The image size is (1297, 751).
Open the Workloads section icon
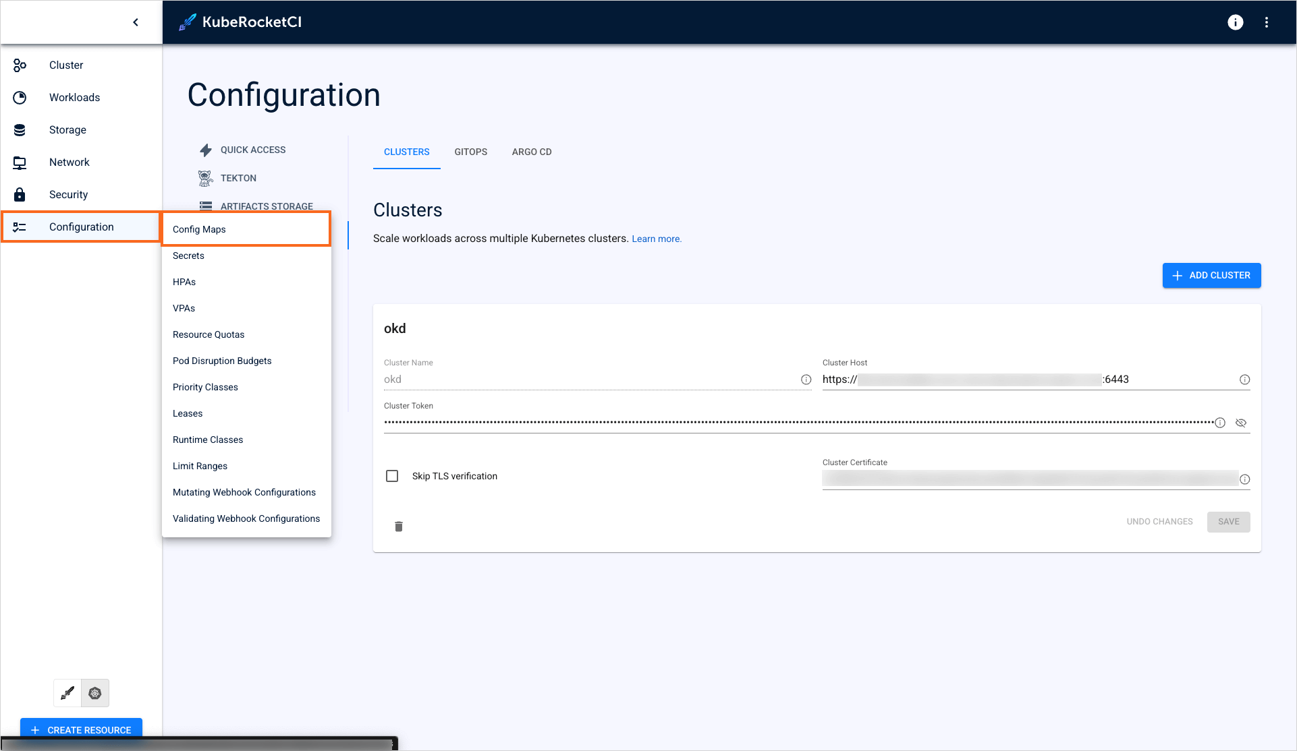click(20, 97)
